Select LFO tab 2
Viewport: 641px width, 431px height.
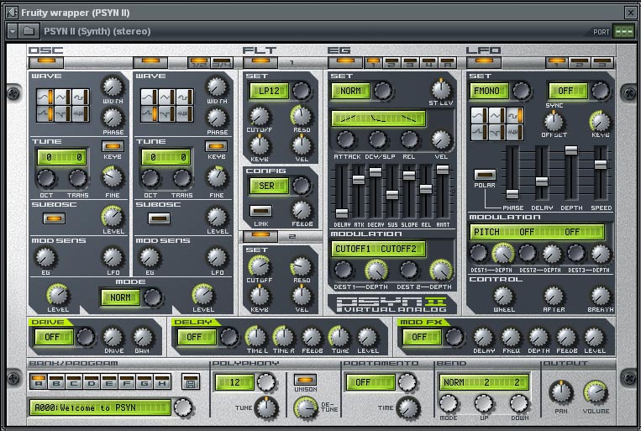tap(580, 62)
